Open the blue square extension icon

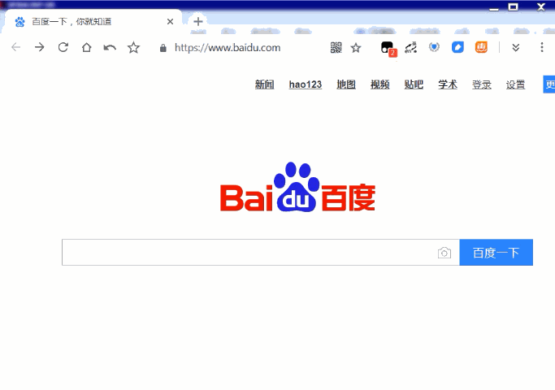457,47
